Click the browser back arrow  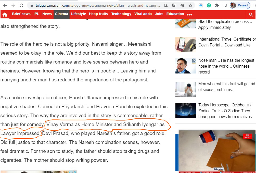click(5, 5)
